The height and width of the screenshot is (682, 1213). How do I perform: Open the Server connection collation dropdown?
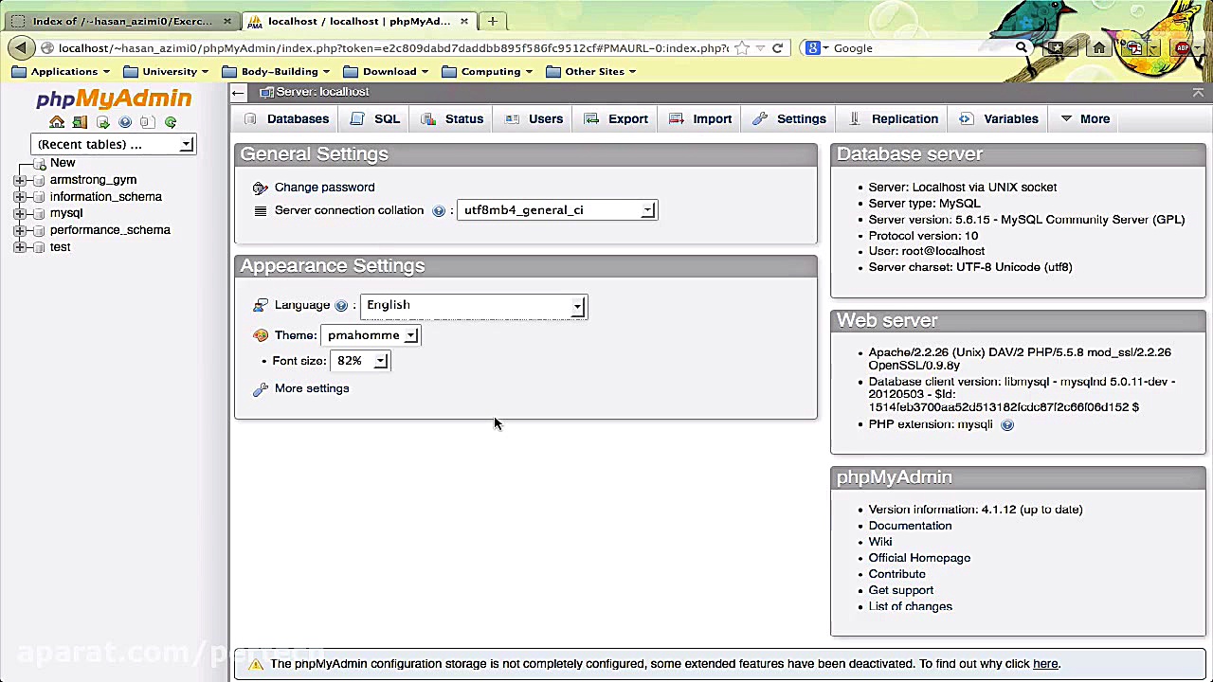tap(557, 210)
